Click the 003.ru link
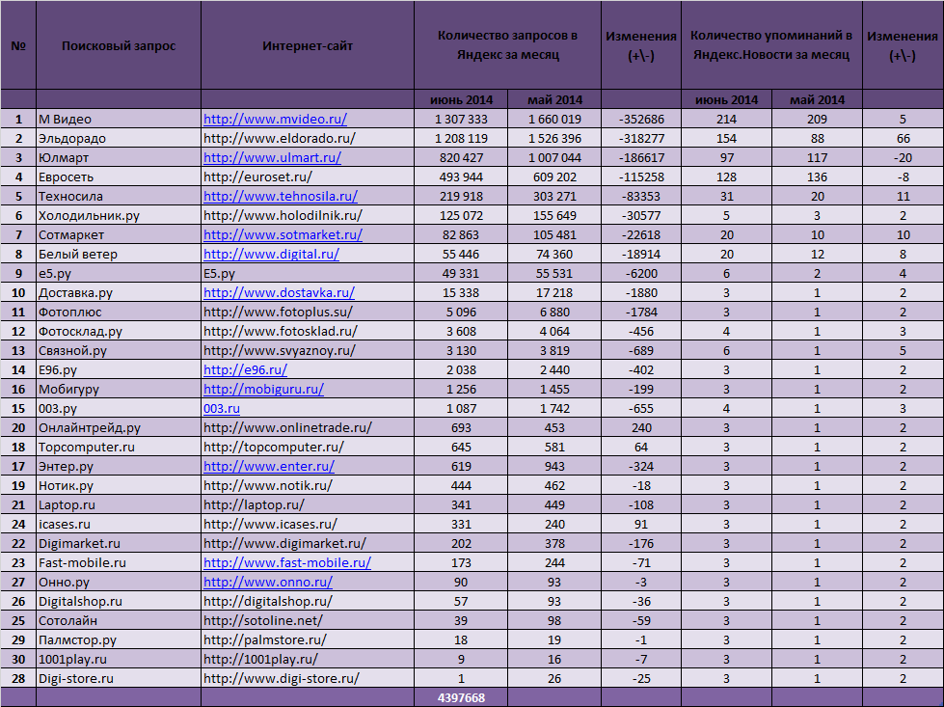The height and width of the screenshot is (707, 944). click(x=222, y=409)
